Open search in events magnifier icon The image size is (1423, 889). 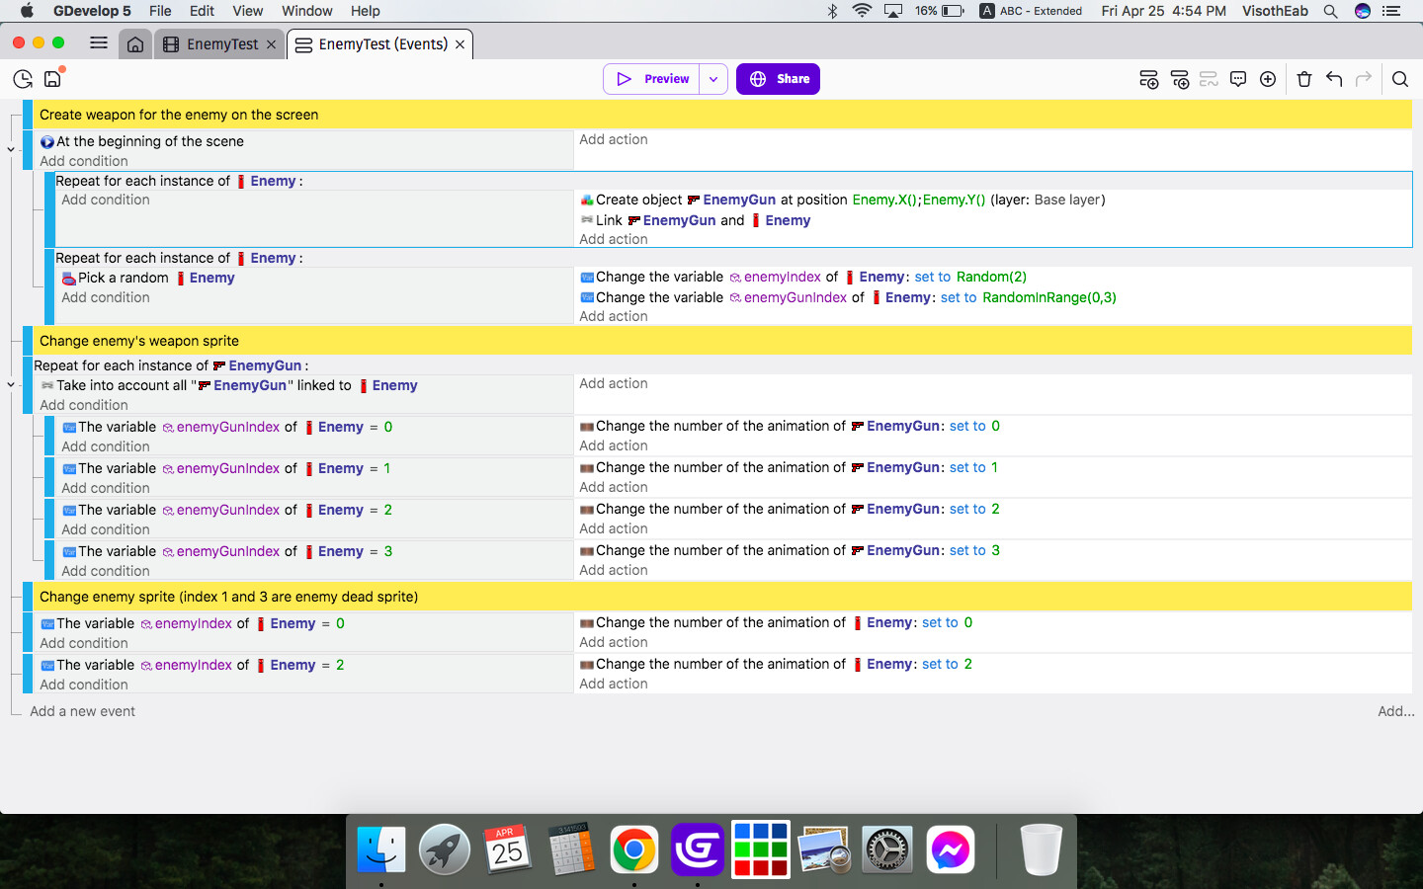(x=1400, y=79)
